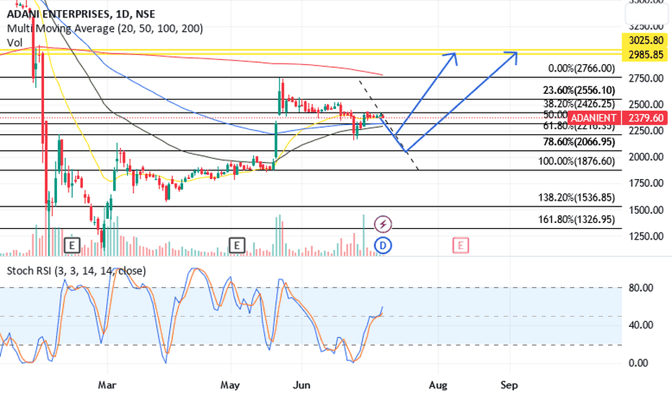672x397 pixels.
Task: Select the 78.60%(2066.95) Fibonacci label
Action: coord(579,141)
